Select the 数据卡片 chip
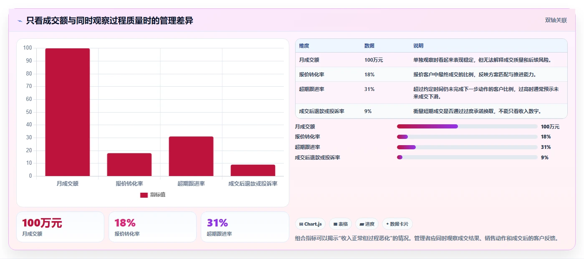Image resolution: width=584 pixels, height=259 pixels. coord(397,224)
